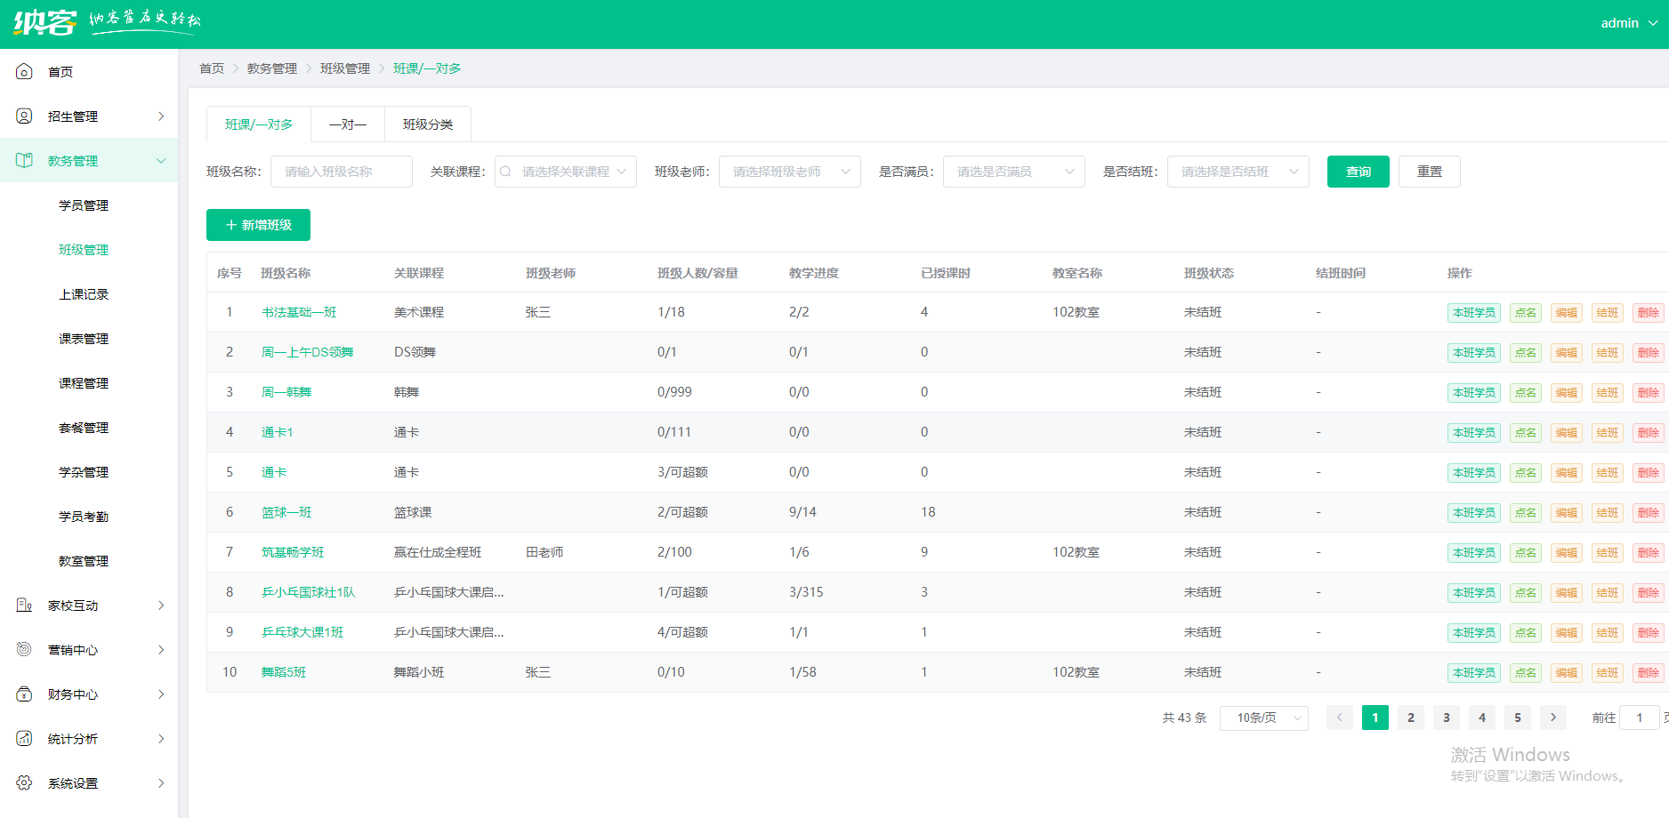This screenshot has width=1669, height=818.
Task: Open the 关联课程 dropdown filter
Action: pyautogui.click(x=565, y=172)
